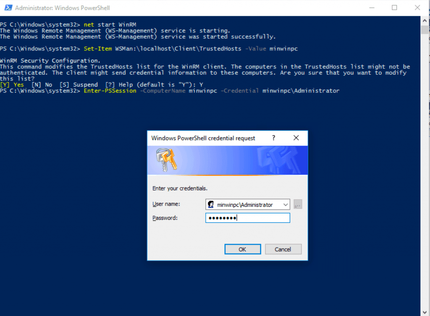Click the 'User name:' label
This screenshot has height=316, width=430.
click(x=166, y=204)
